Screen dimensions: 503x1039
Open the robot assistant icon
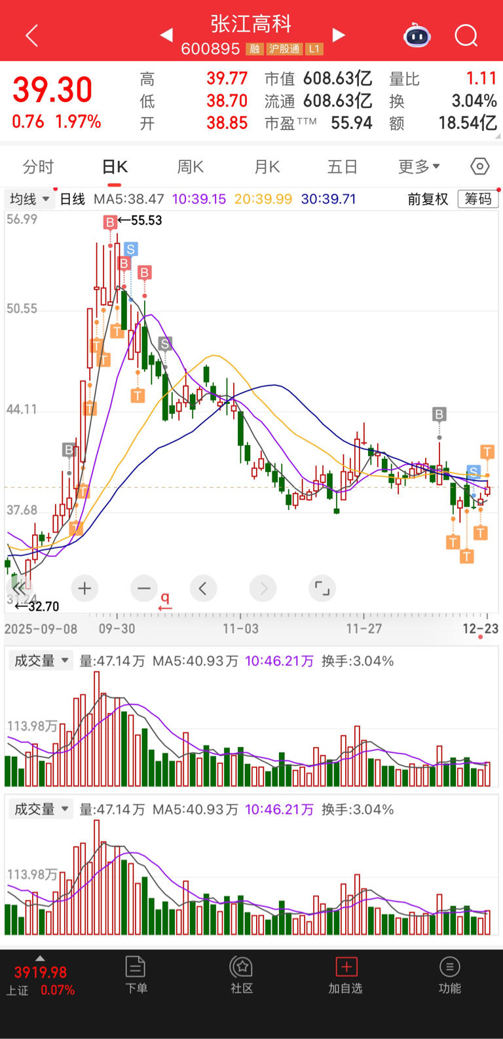coord(417,35)
